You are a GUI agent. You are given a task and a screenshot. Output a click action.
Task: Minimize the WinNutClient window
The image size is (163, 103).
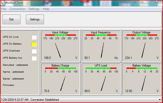click(x=141, y=2)
